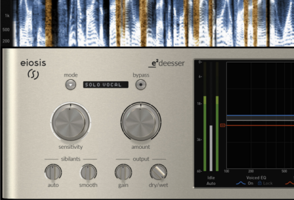Click the e2deesser title logo
294x200 pixels.
[167, 63]
